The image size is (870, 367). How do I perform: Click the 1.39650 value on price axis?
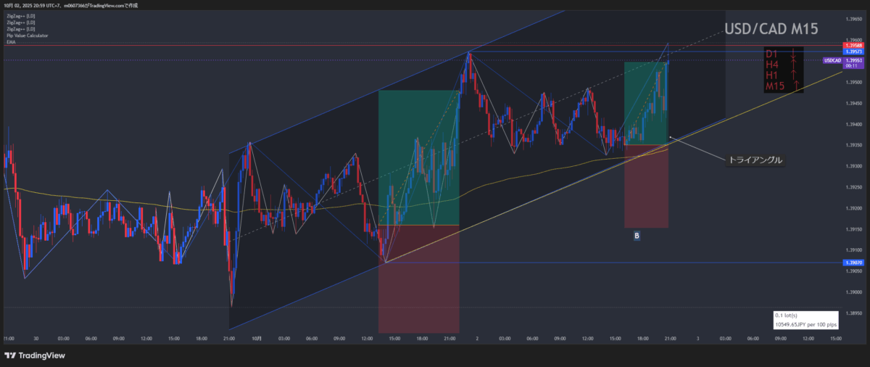point(853,19)
